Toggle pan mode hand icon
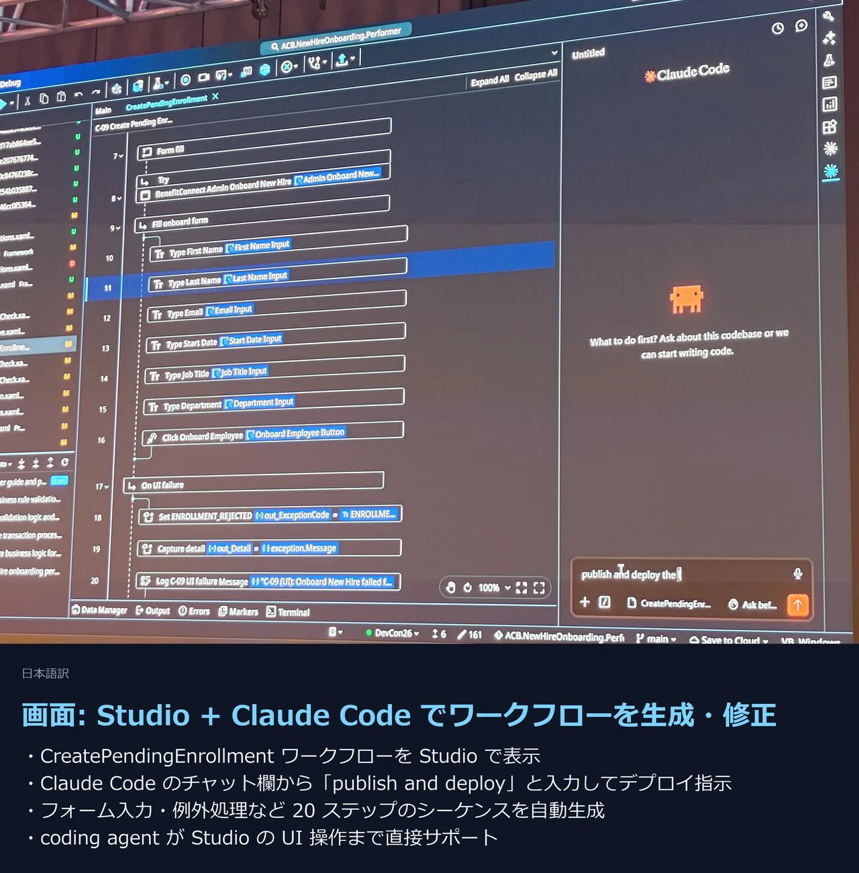Viewport: 859px width, 873px height. tap(450, 587)
